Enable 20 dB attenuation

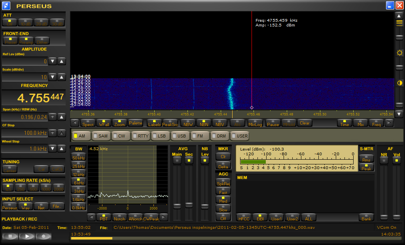(41, 23)
